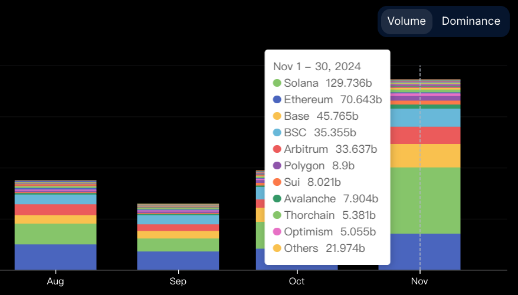Click the orange Sui legend dot

pyautogui.click(x=277, y=182)
